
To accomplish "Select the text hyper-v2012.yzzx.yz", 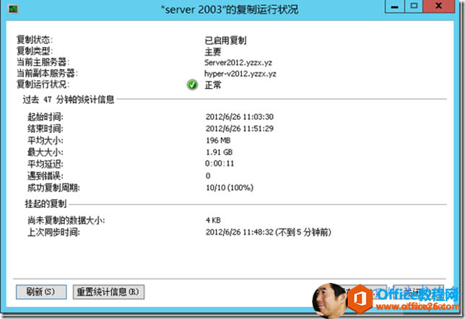I will 240,74.
